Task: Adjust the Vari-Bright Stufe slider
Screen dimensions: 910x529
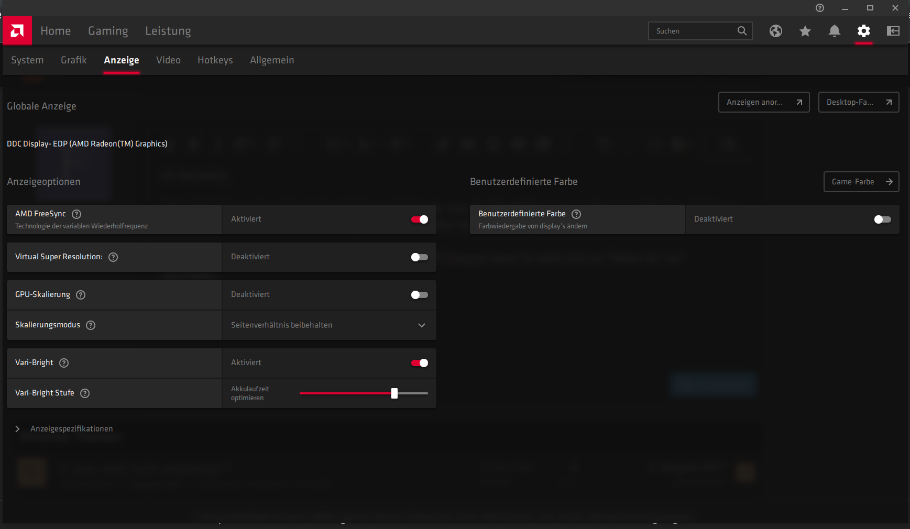Action: (394, 393)
